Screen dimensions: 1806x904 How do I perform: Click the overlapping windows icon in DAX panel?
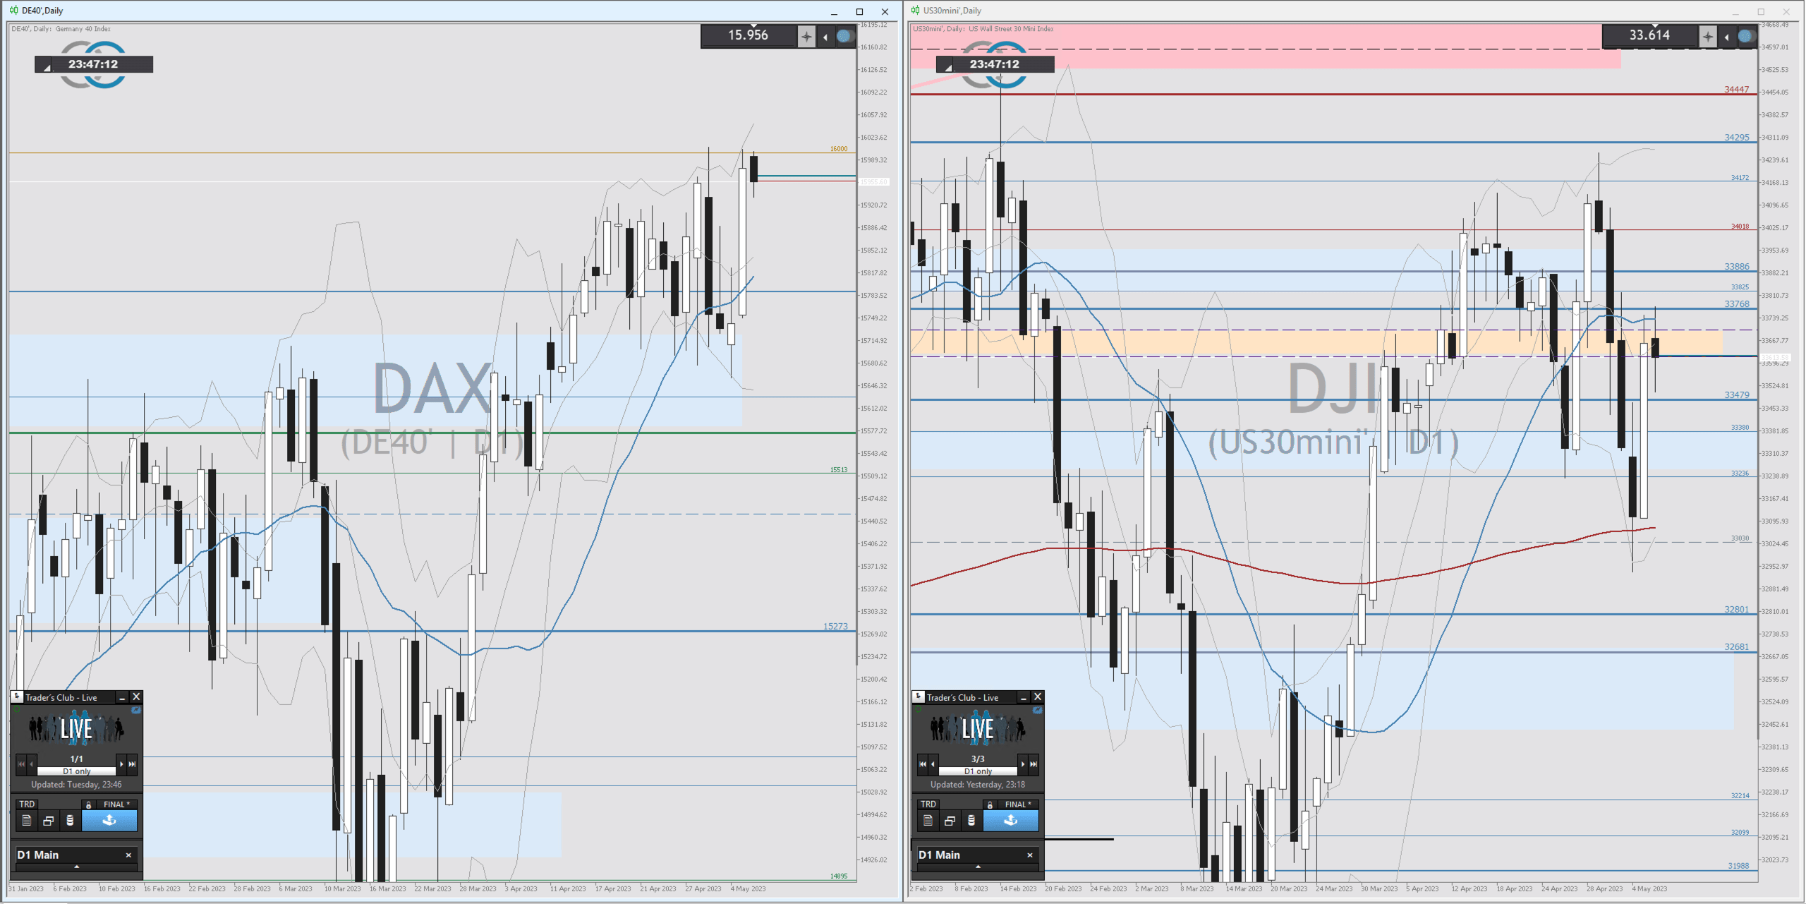pyautogui.click(x=48, y=820)
